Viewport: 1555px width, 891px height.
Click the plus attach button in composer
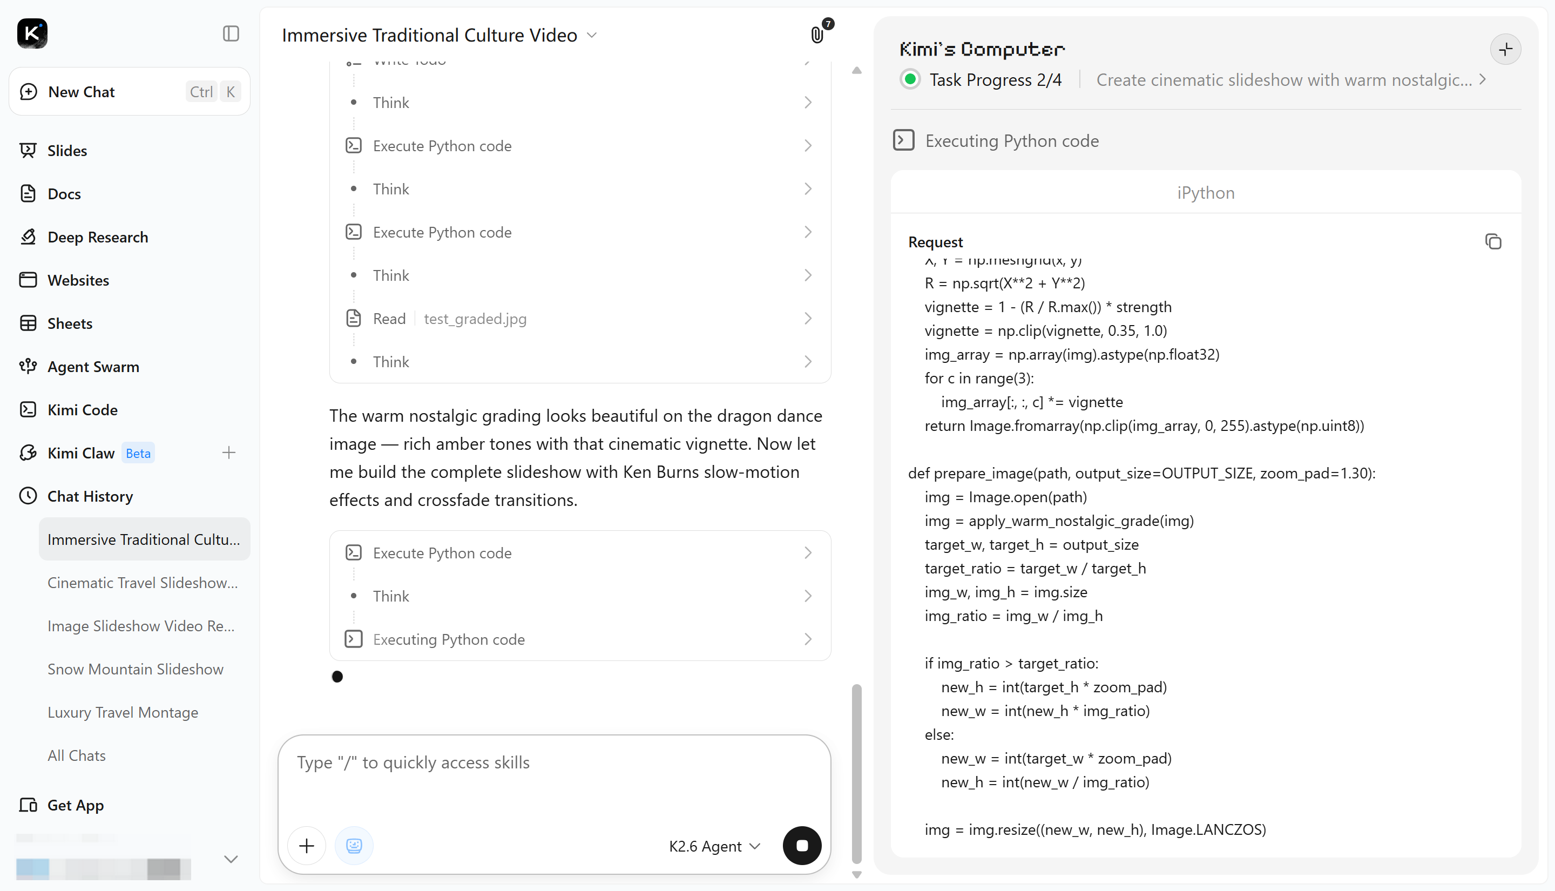307,846
